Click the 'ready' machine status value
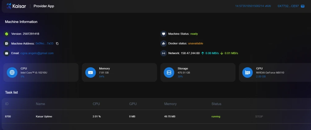The width and height of the screenshot is (311, 130). [x=194, y=34]
